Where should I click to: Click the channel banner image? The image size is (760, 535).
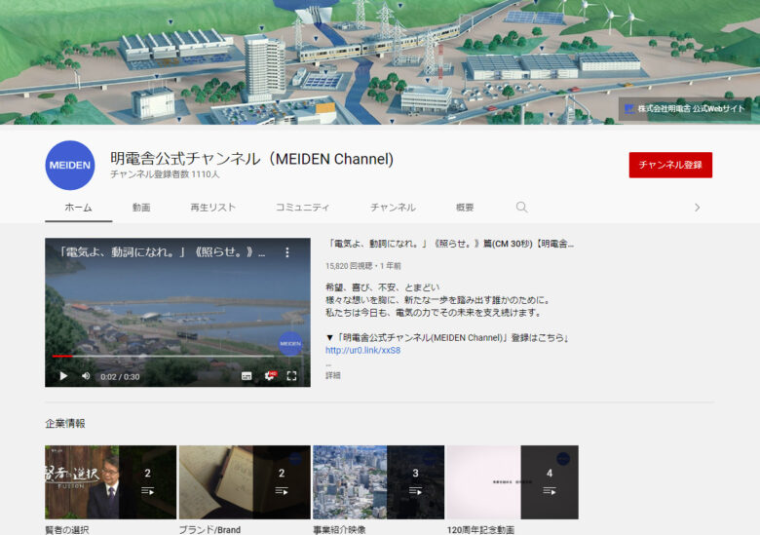click(x=380, y=62)
